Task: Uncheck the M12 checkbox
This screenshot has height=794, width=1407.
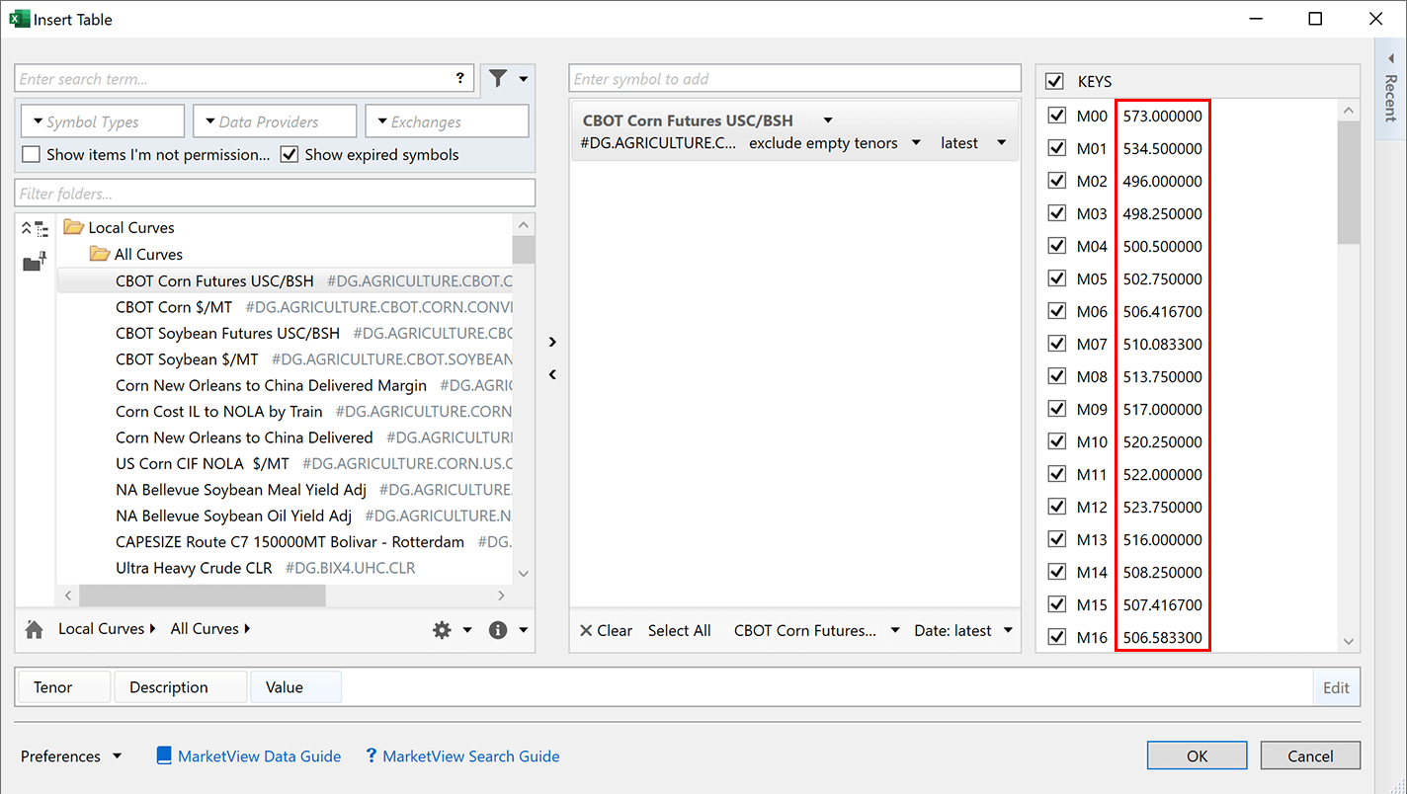Action: click(1057, 507)
